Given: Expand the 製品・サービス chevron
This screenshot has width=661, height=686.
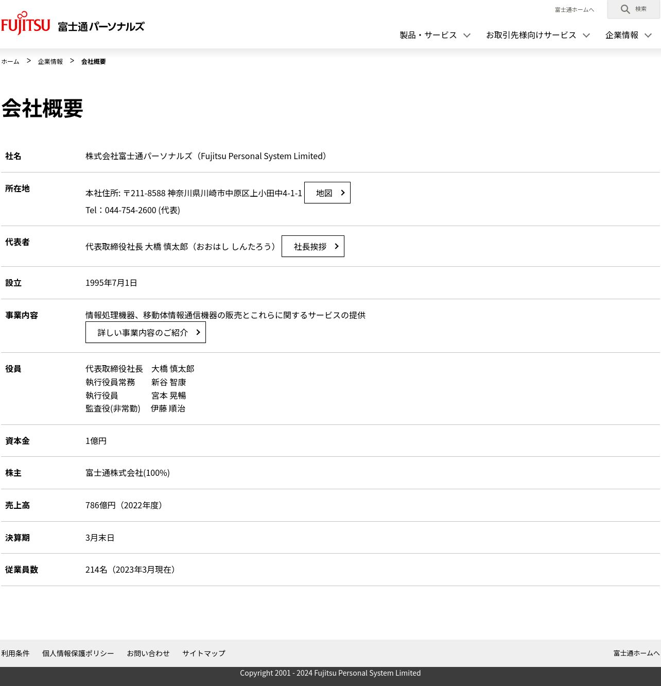Looking at the screenshot, I should coord(467,35).
